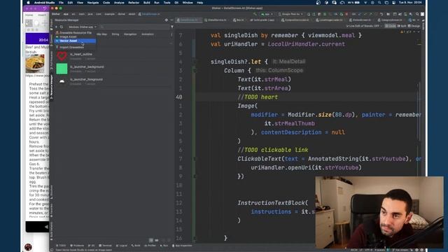Open the Logcat tool window
This screenshot has height=252, width=448.
[x=122, y=246]
